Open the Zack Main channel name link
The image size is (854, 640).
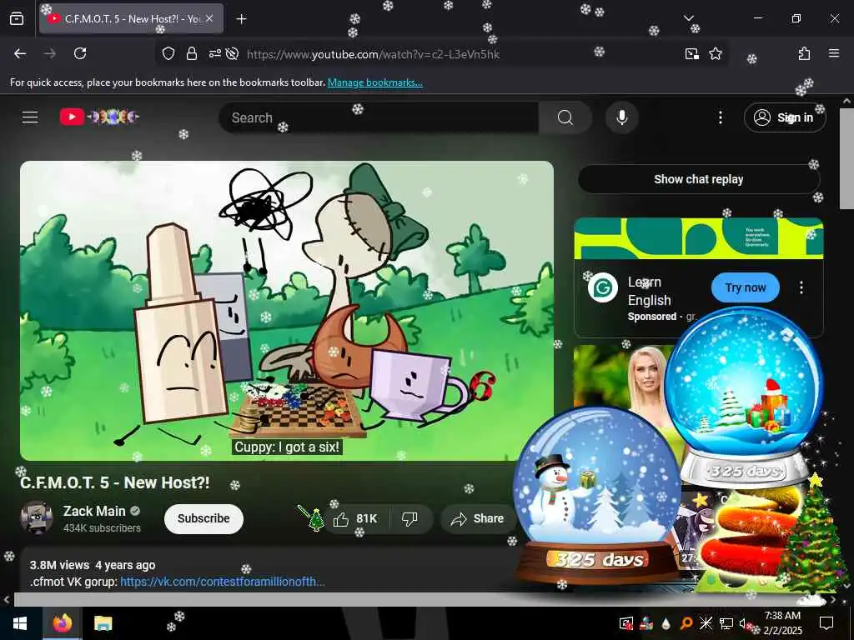pos(94,511)
